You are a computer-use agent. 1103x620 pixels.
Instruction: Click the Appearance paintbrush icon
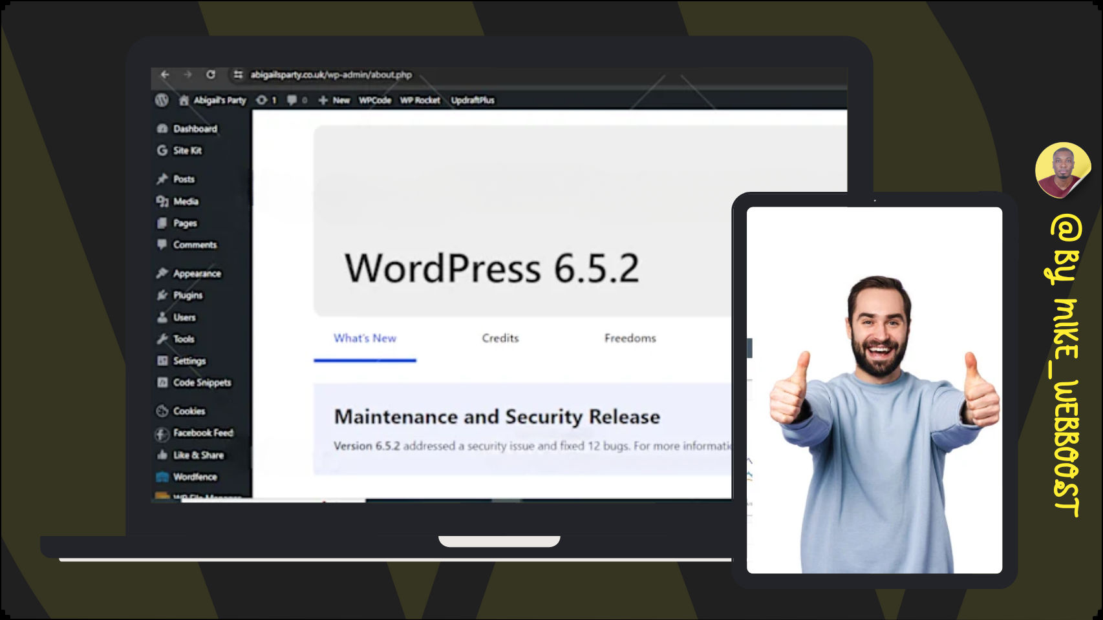coord(162,274)
